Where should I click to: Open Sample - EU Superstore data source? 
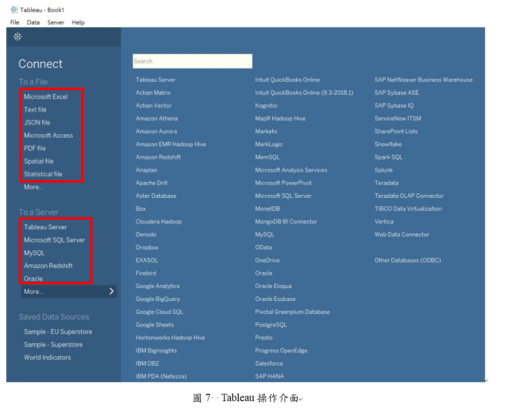58,332
